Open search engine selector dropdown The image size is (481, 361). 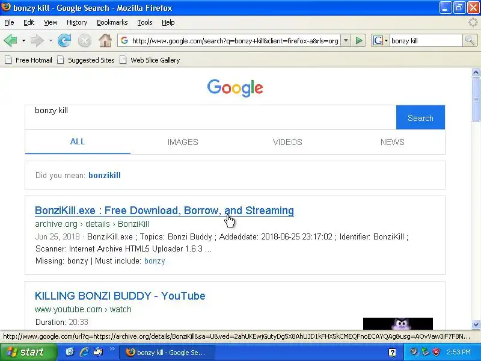pos(386,40)
